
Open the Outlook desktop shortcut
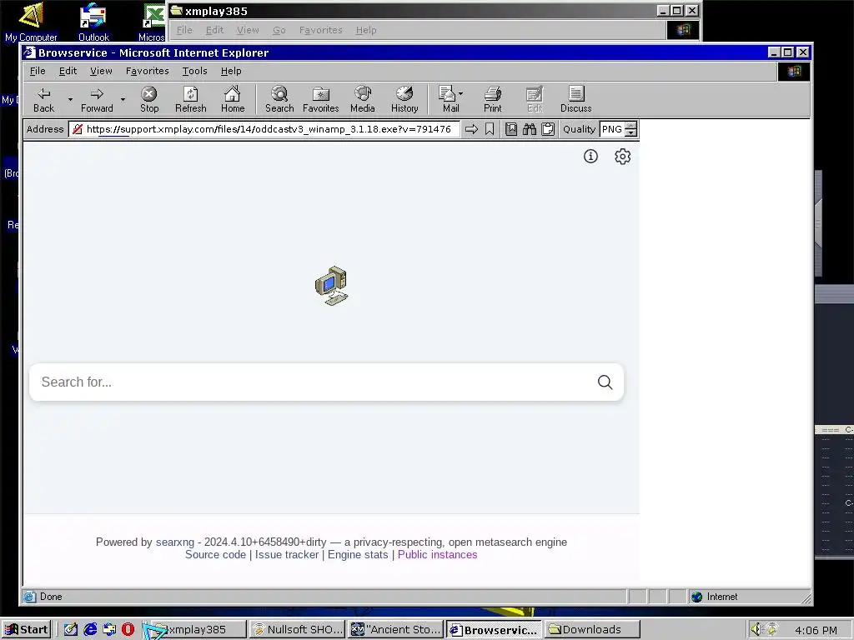point(93,22)
